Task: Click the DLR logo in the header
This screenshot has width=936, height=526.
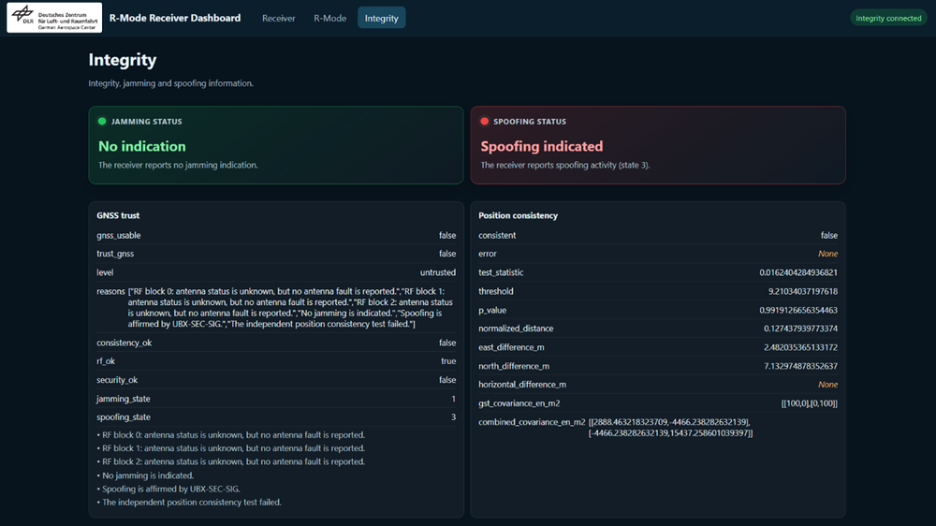Action: click(x=54, y=18)
